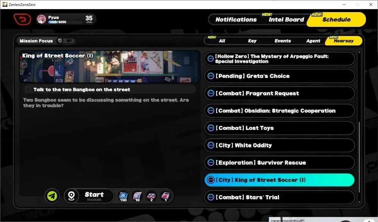Click the 'Talk to the two Bangboo' objective
Image resolution: width=378 pixels, height=222 pixels.
[x=110, y=90]
